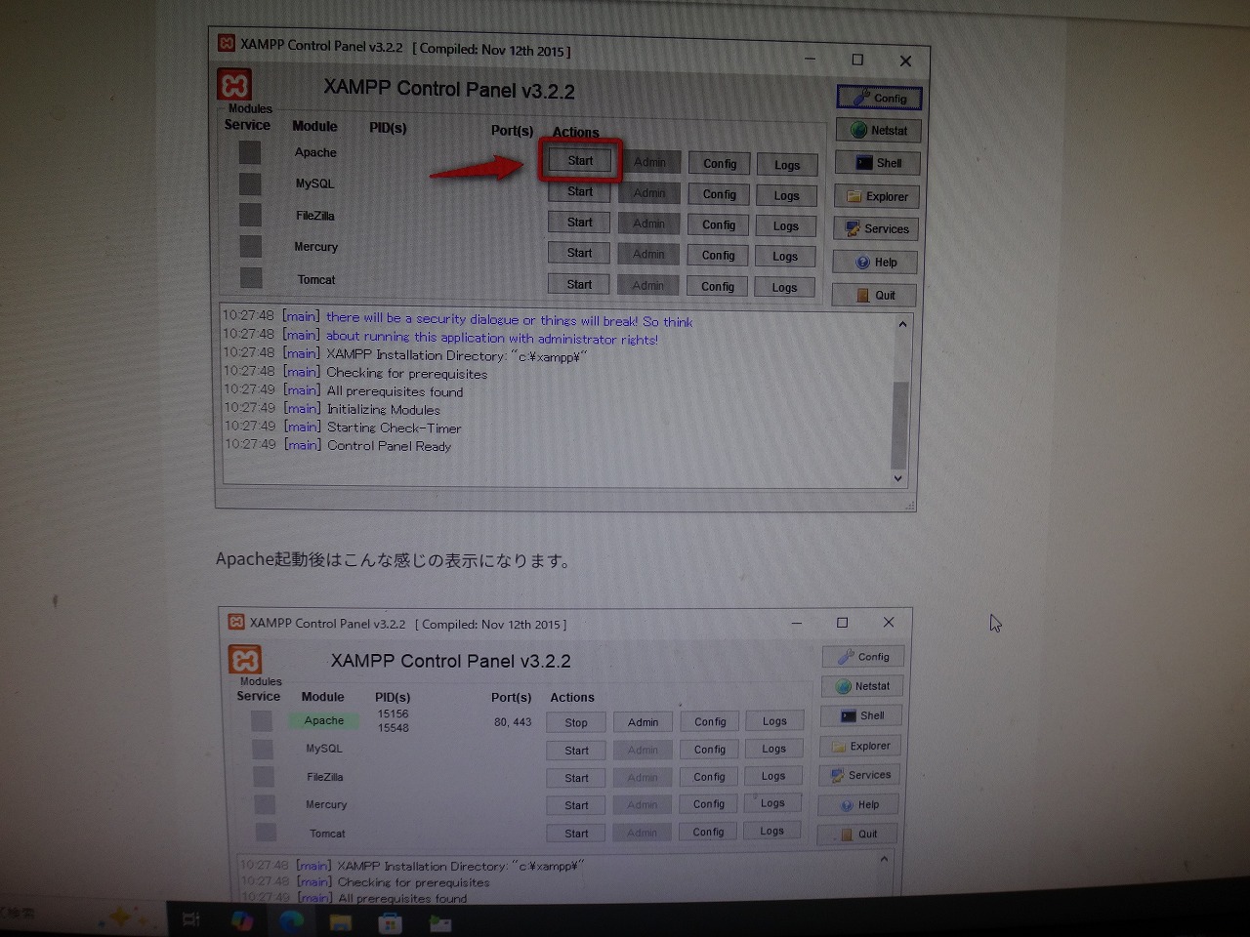Toggle FileZilla service checkbox in lower panel
The image size is (1250, 937).
[263, 777]
